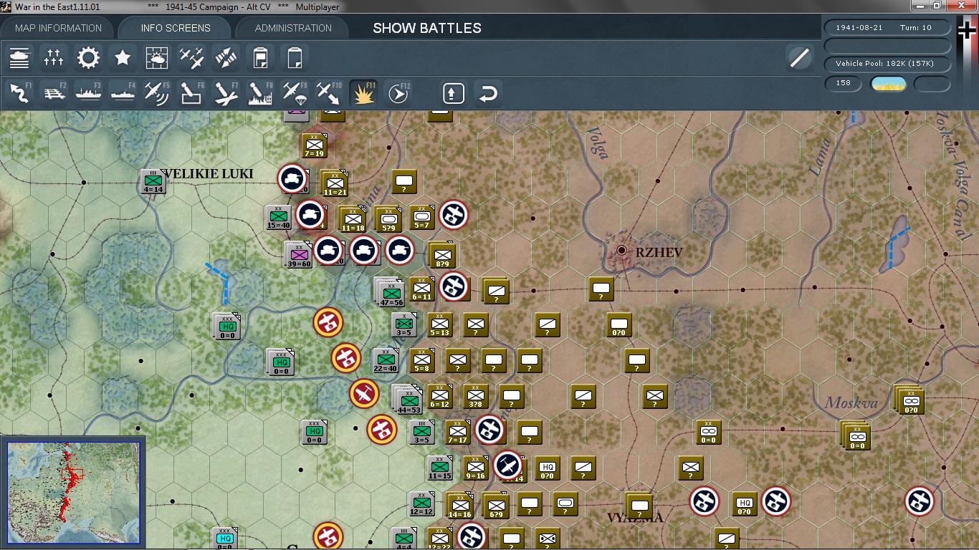Open the Administration tab
The height and width of the screenshot is (550, 979).
pos(293,28)
